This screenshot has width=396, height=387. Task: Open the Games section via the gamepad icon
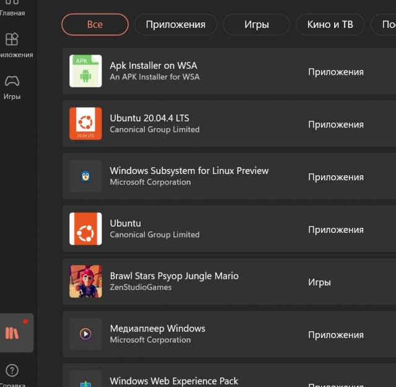(12, 81)
